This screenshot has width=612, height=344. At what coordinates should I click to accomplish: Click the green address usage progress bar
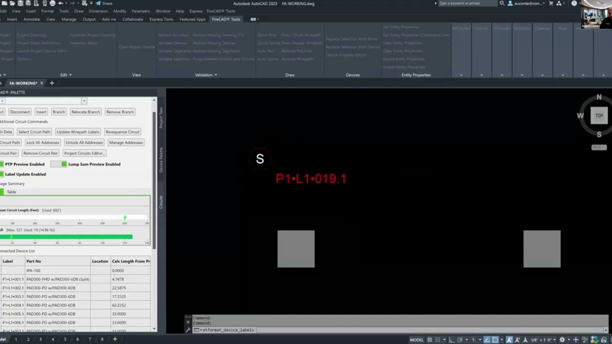pyautogui.click(x=66, y=236)
